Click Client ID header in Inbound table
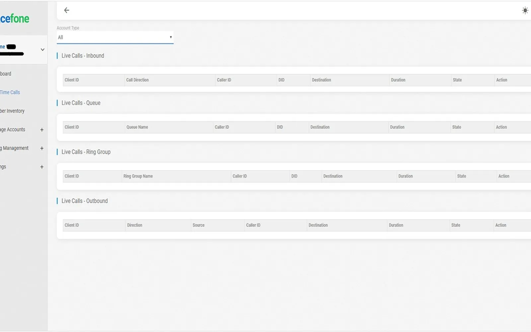The width and height of the screenshot is (531, 332). pyautogui.click(x=72, y=80)
